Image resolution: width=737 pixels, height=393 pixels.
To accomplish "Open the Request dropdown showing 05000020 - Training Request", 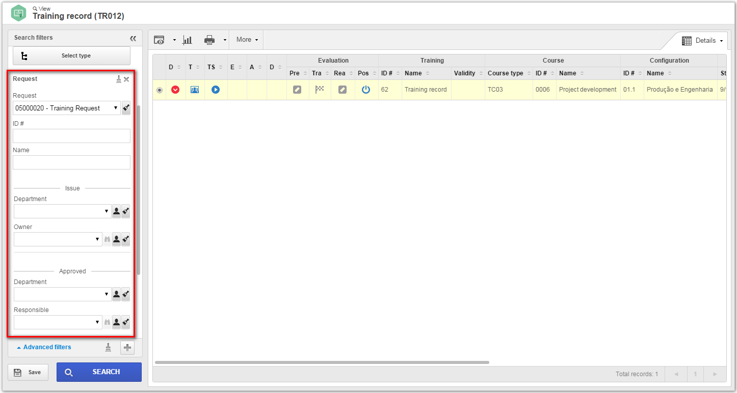I will (x=67, y=108).
